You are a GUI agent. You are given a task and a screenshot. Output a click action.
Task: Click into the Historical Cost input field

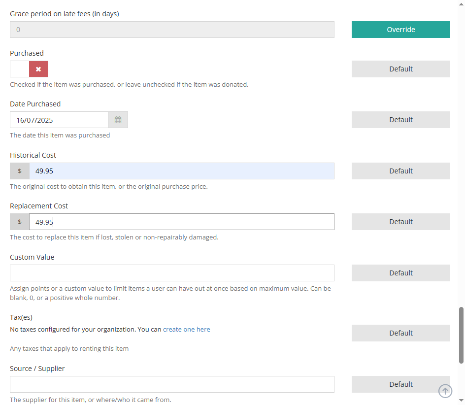(x=181, y=171)
